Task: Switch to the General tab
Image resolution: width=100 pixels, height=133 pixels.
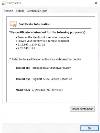Action: tap(9, 11)
